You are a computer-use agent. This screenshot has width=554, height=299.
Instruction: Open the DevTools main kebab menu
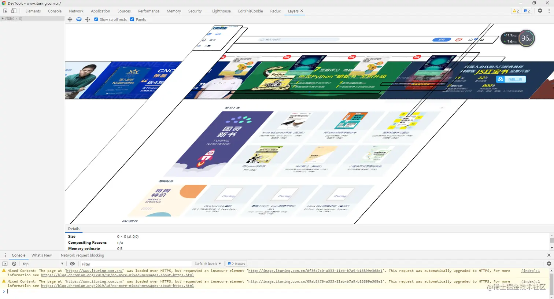(549, 11)
